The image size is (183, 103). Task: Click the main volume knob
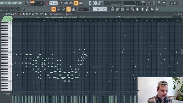(x=26, y=3)
